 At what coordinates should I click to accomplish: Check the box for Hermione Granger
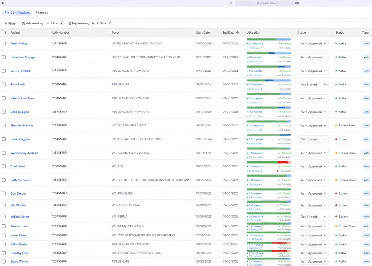pyautogui.click(x=4, y=57)
